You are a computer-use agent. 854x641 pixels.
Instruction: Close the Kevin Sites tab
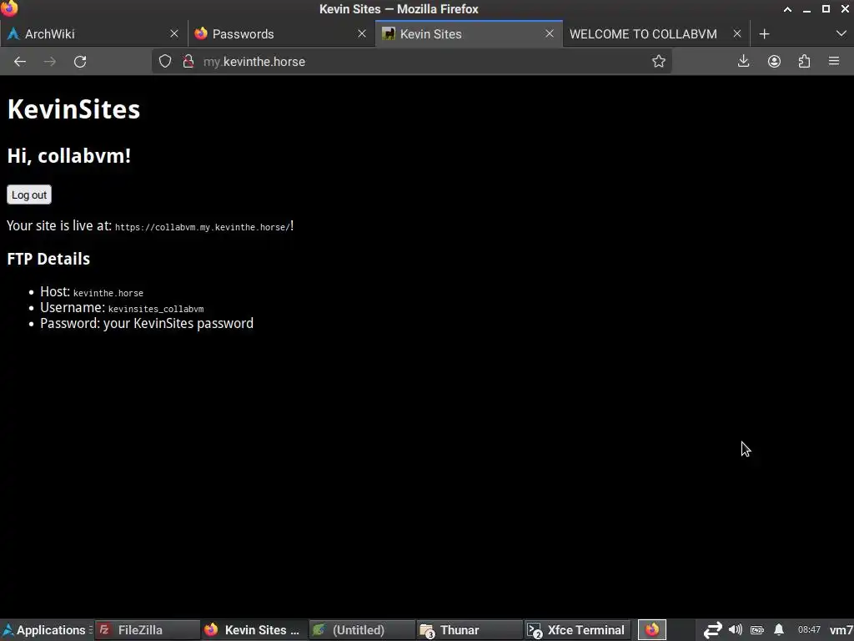tap(550, 33)
